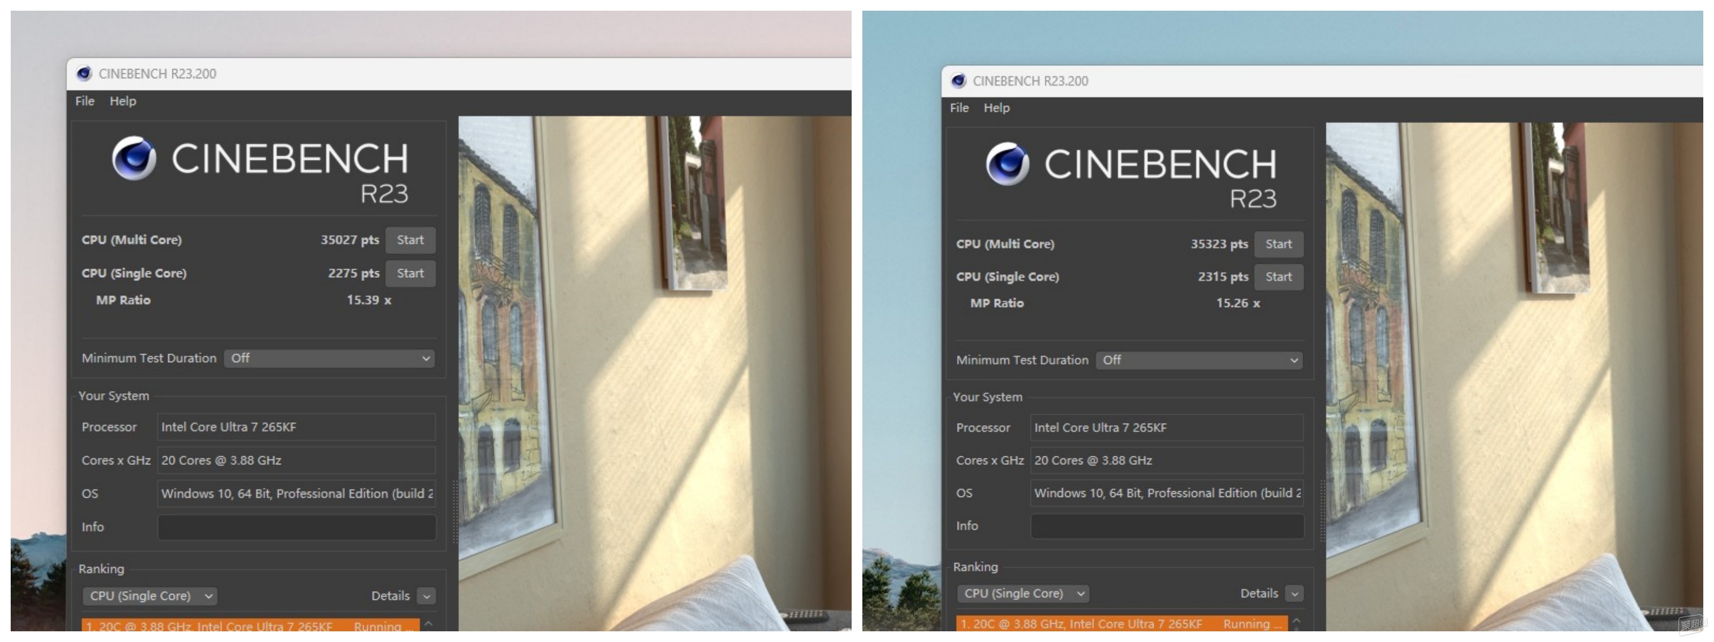Screen dimensions: 1714x642
Task: Open Minimum Test Duration dropdown in left window
Action: click(x=329, y=358)
